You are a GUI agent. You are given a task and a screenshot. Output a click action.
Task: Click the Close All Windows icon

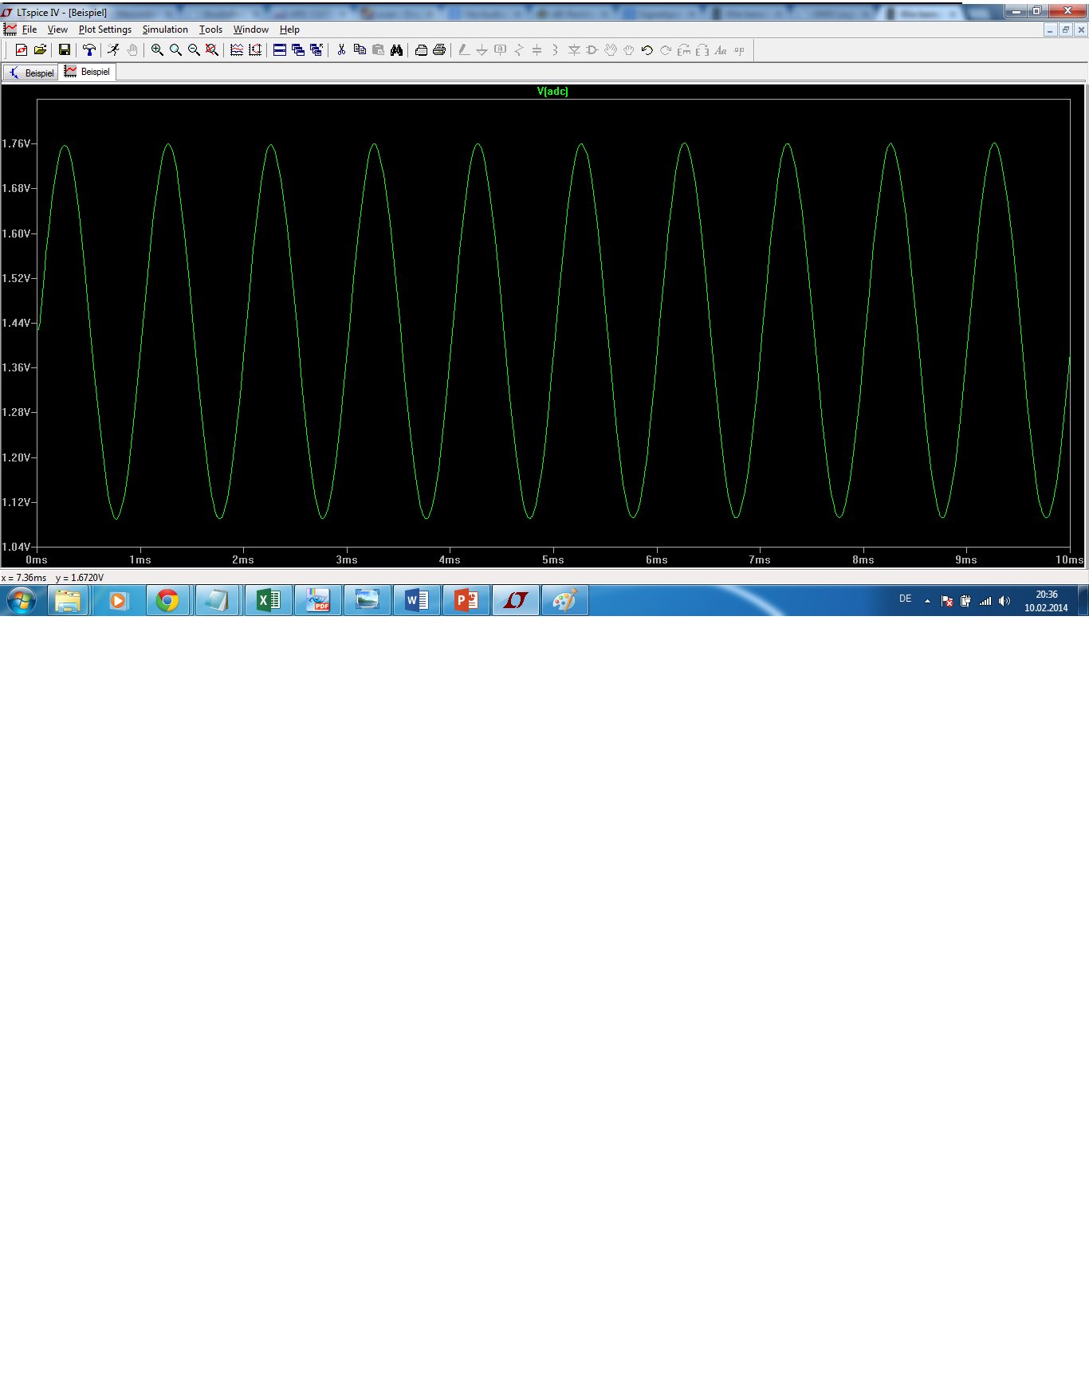[316, 49]
